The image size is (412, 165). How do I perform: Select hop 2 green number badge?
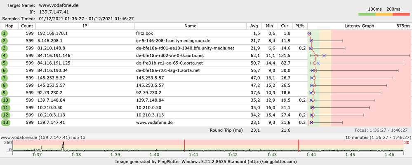click(x=5, y=41)
